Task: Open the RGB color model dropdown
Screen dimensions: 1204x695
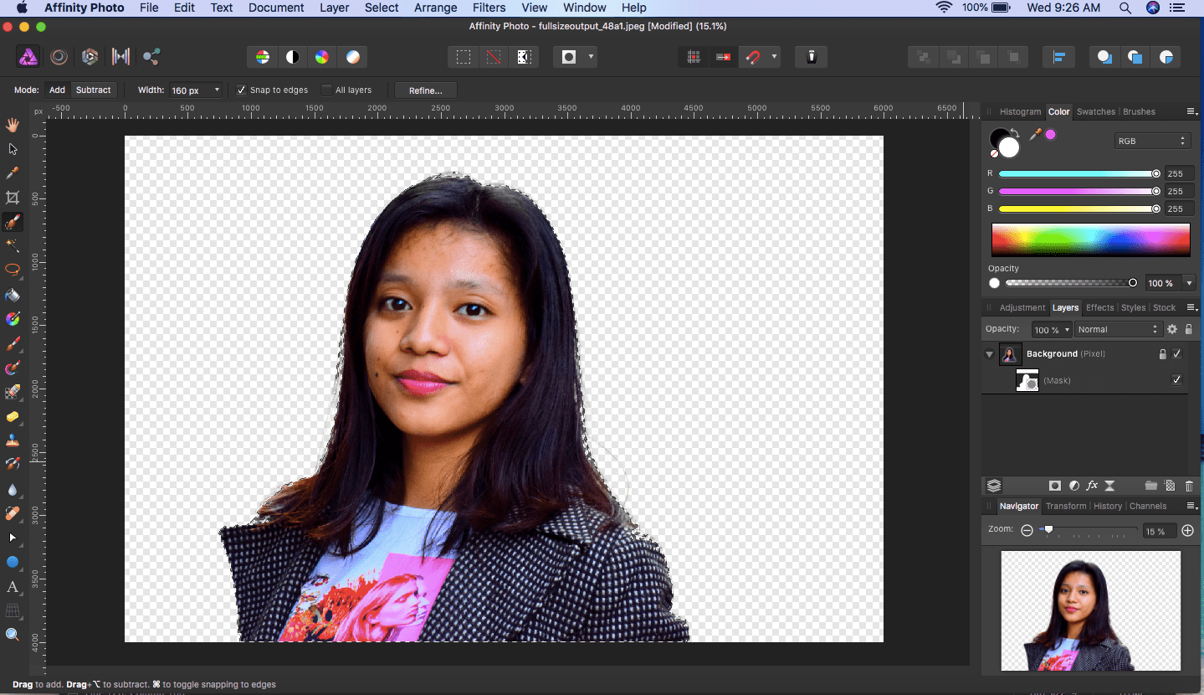Action: [1151, 141]
